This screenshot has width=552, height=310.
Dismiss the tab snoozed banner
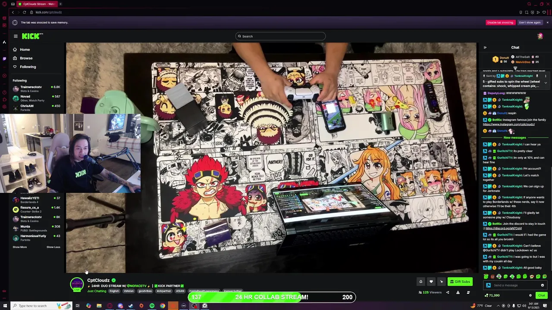(547, 22)
